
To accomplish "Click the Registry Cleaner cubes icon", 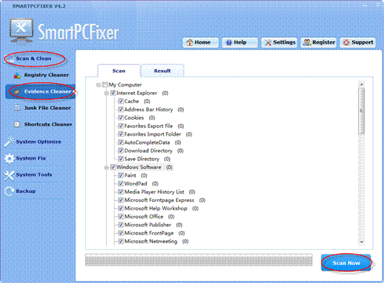I will 17,75.
